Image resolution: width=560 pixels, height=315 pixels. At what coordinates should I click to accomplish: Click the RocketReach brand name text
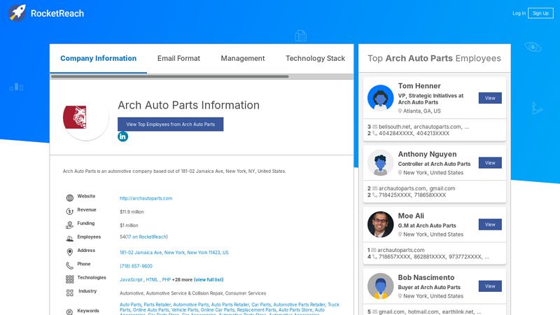pyautogui.click(x=57, y=13)
